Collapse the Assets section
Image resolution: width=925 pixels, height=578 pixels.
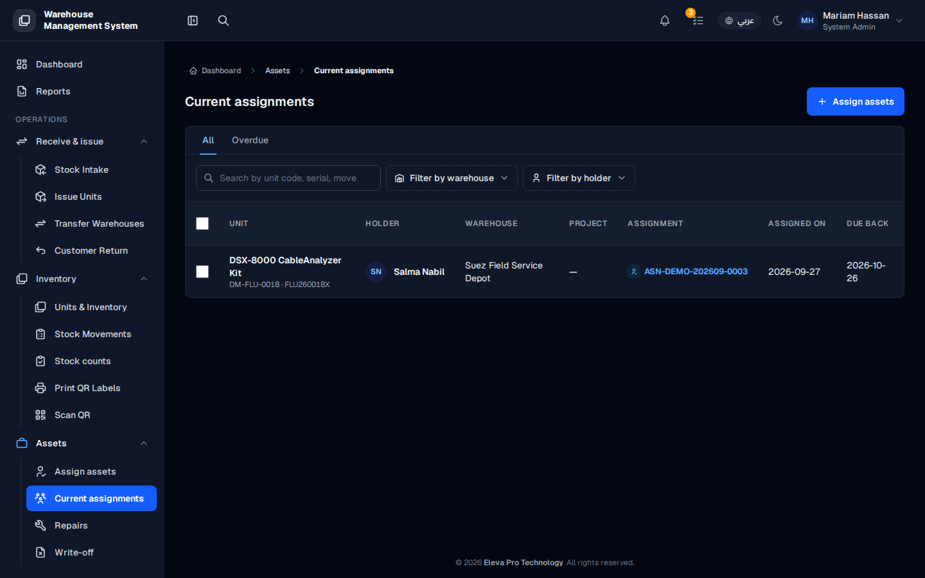(82, 443)
